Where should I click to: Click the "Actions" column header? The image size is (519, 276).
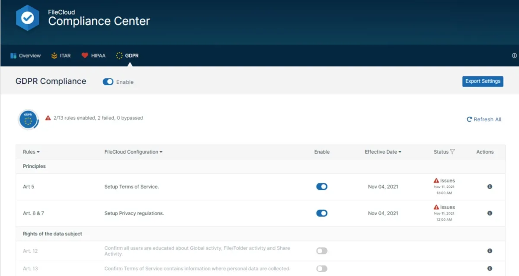tap(485, 152)
